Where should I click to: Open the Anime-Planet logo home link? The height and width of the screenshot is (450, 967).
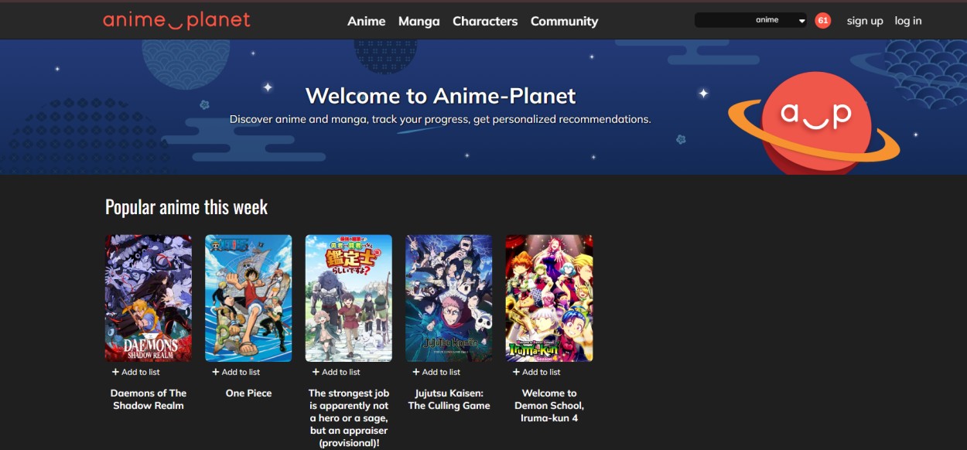point(177,20)
